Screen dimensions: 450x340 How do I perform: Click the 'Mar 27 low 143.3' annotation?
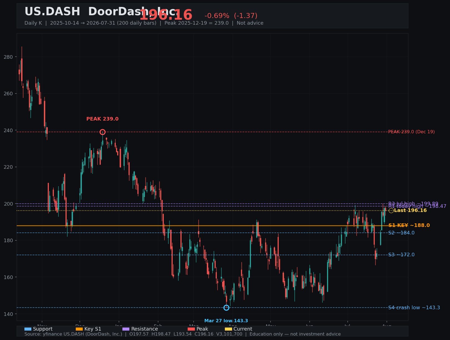point(226,321)
